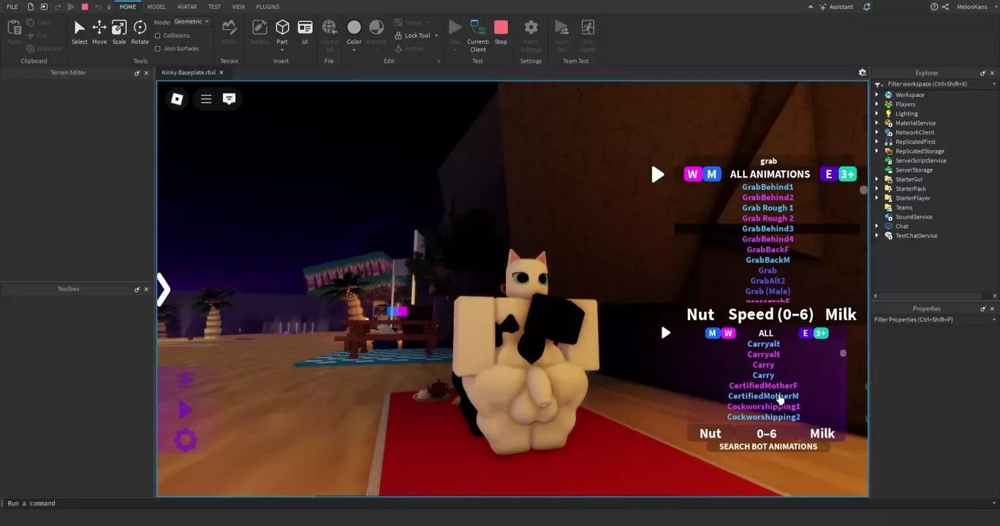
Task: Switch to the MODEL ribbon tab
Action: 156,7
